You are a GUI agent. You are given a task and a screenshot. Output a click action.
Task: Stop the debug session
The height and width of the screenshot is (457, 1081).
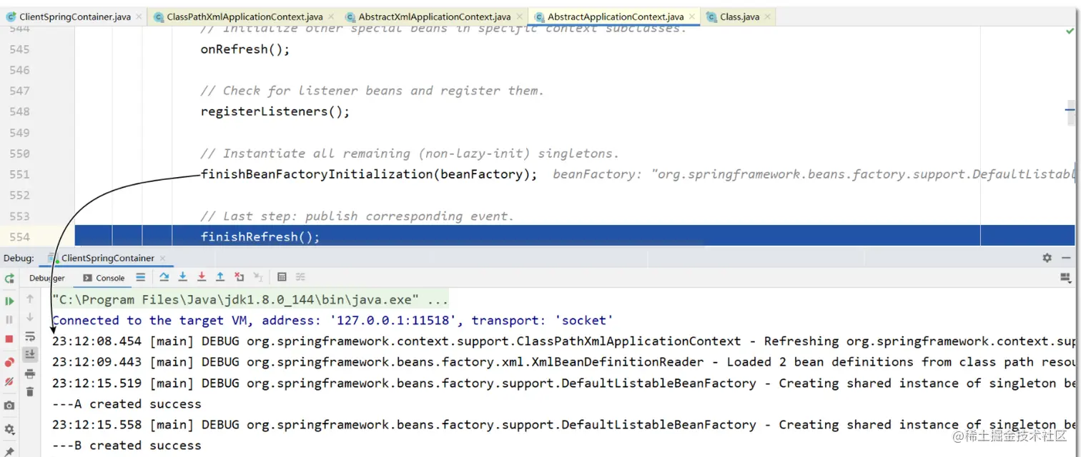point(9,338)
